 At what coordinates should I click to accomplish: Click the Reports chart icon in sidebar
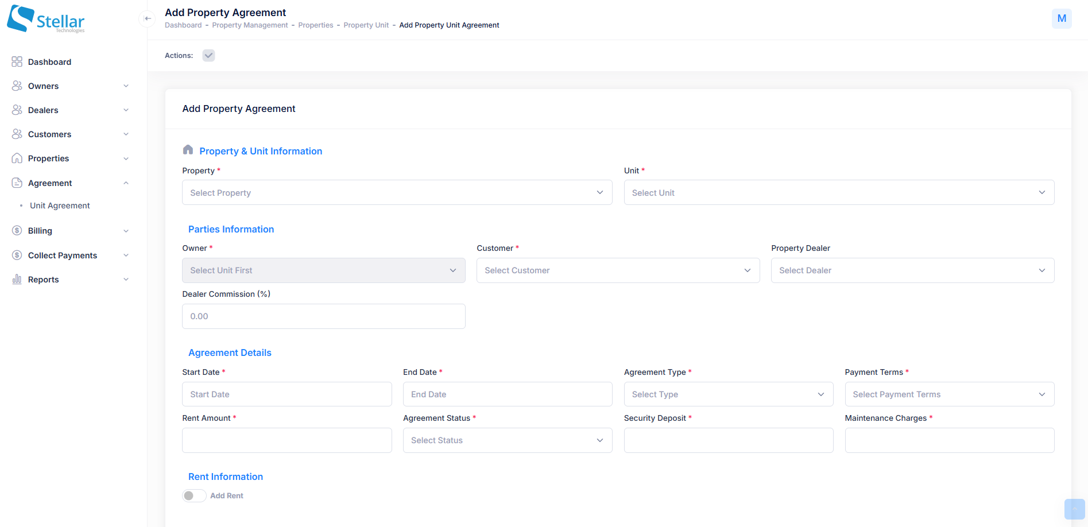pyautogui.click(x=17, y=280)
